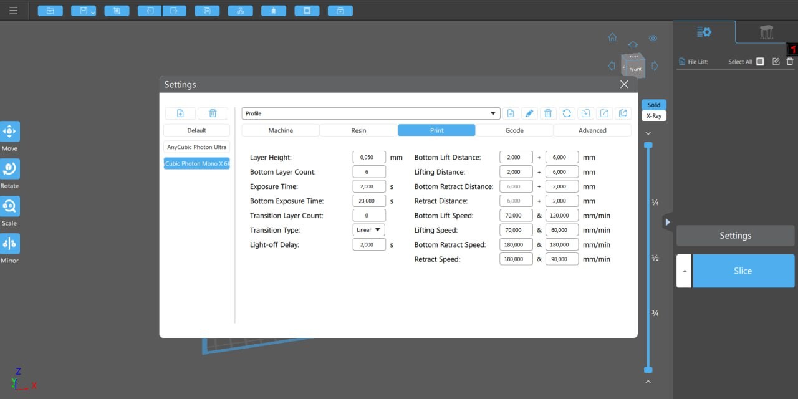Close the Settings dialog

pyautogui.click(x=624, y=84)
